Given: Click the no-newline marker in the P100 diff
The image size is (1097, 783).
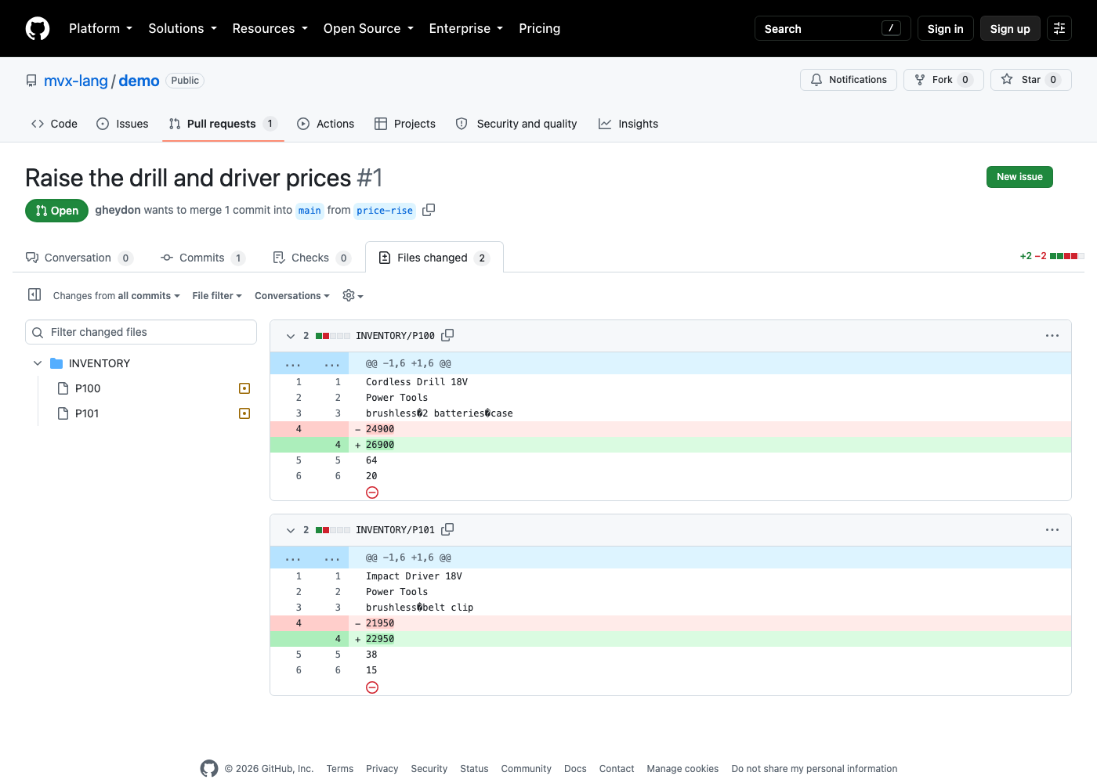Looking at the screenshot, I should point(372,493).
